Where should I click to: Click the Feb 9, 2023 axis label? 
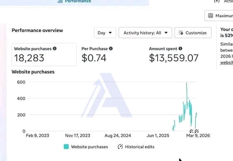[37, 135]
